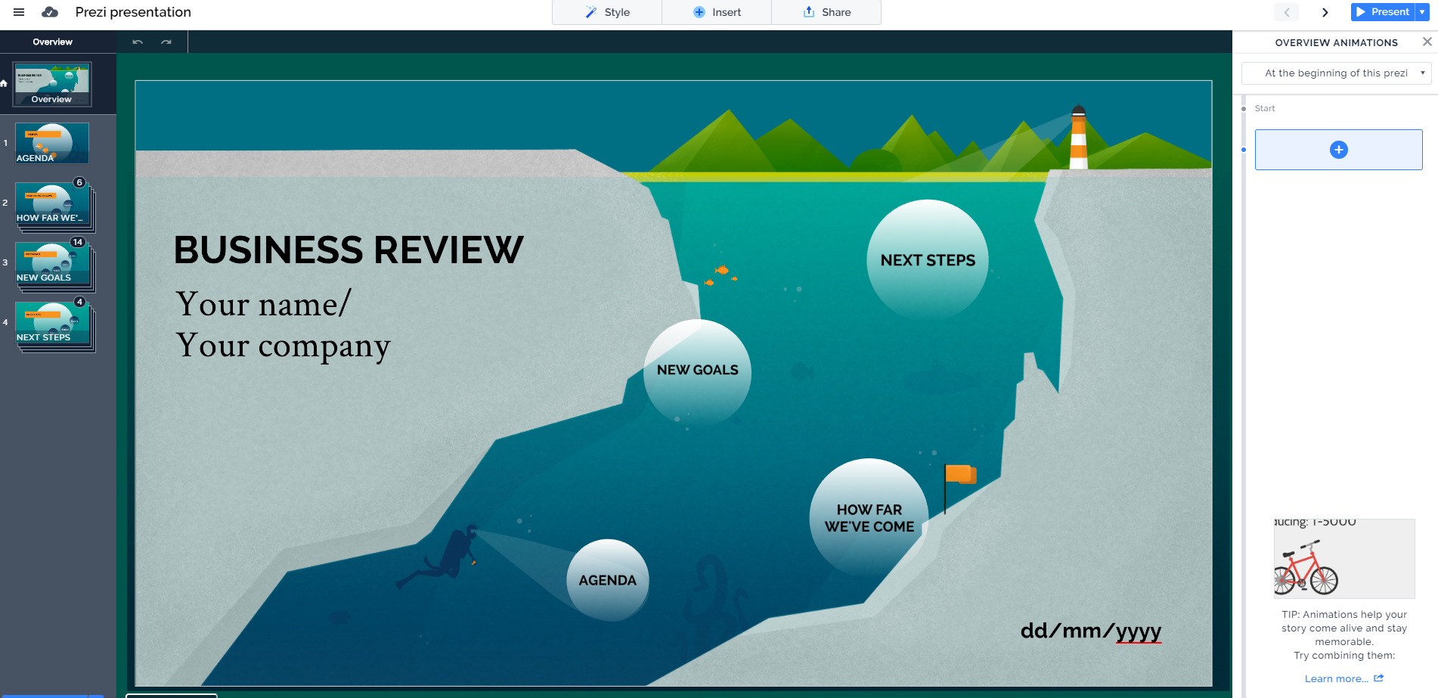Redo the last action
1438x698 pixels.
[164, 42]
